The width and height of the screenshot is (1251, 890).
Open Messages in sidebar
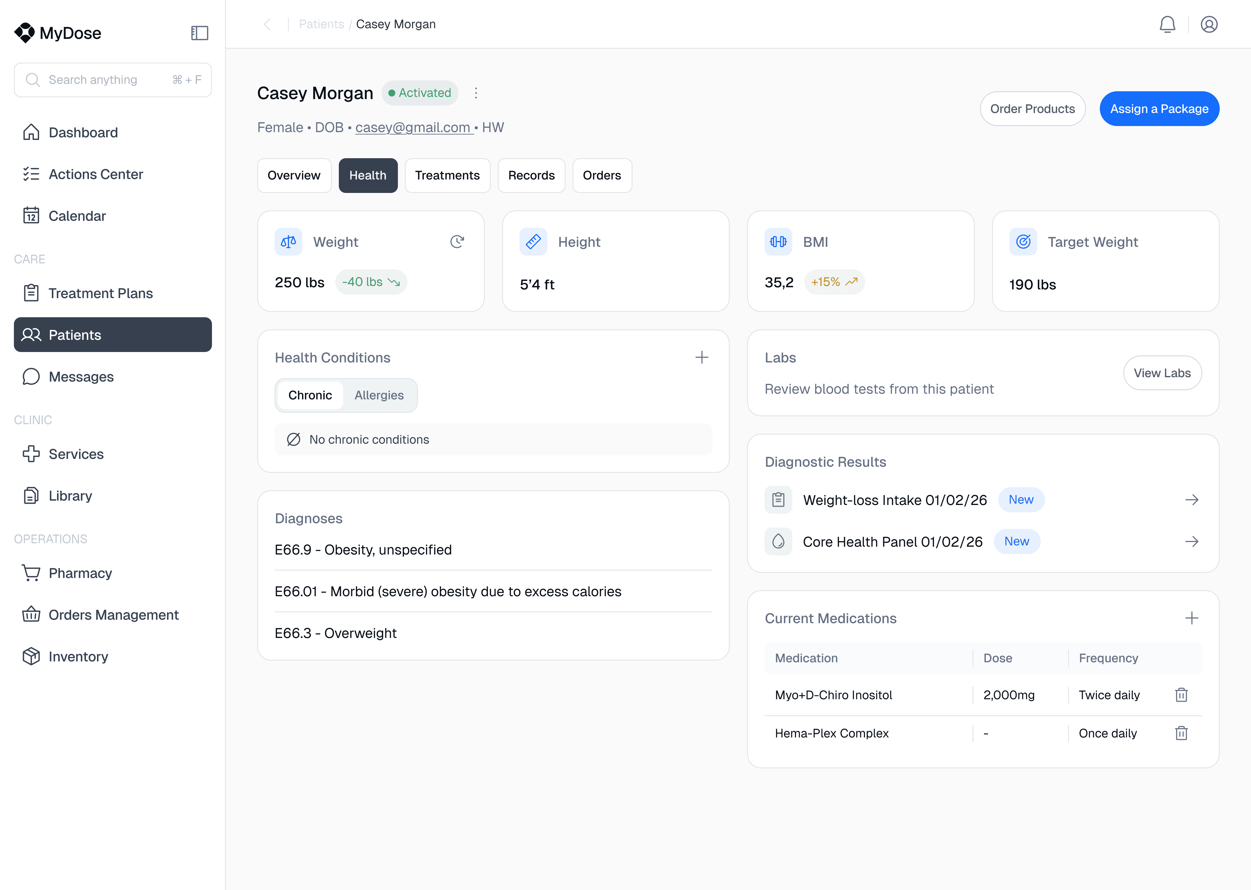pyautogui.click(x=113, y=377)
